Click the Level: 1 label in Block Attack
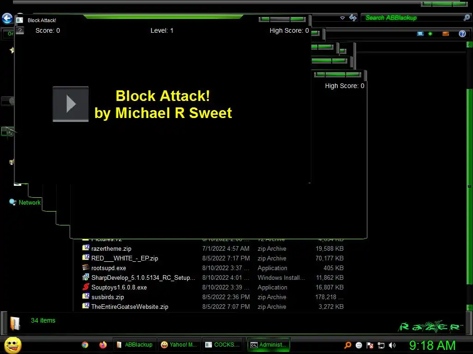 tap(162, 30)
